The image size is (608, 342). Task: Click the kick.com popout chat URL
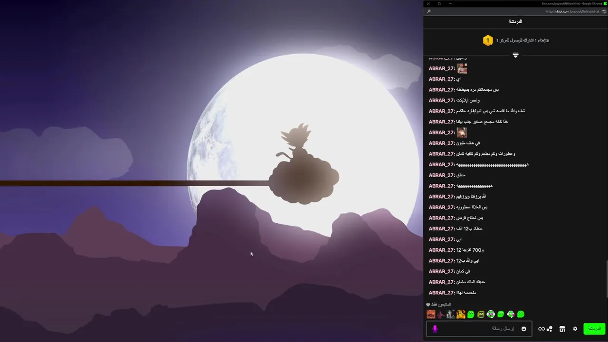(572, 11)
